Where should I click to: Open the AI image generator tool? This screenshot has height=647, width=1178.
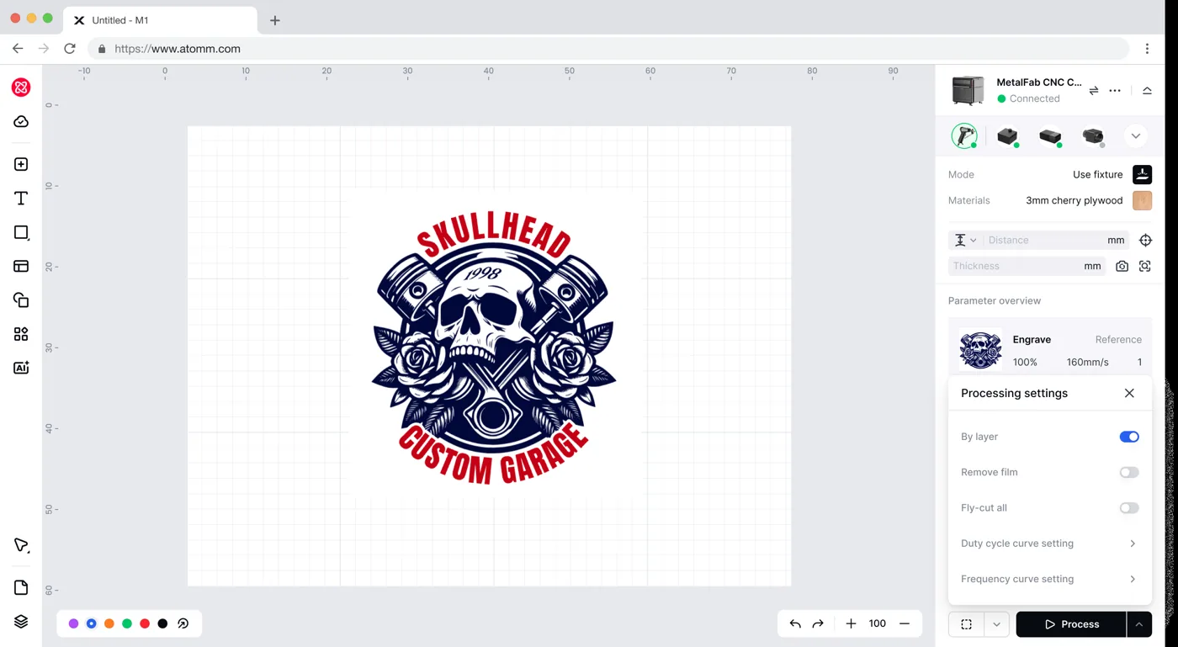pos(21,368)
